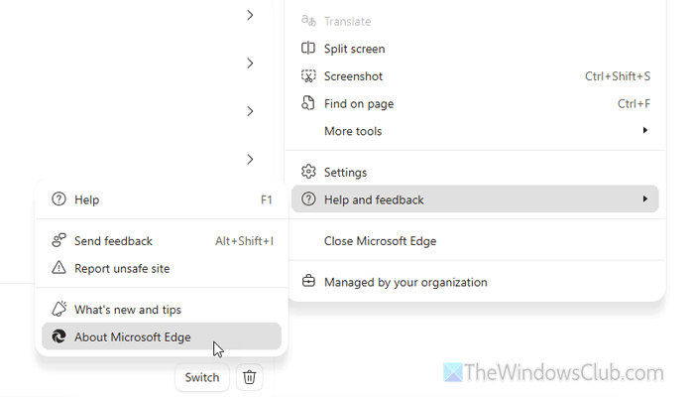Click the Help question mark icon

point(58,199)
